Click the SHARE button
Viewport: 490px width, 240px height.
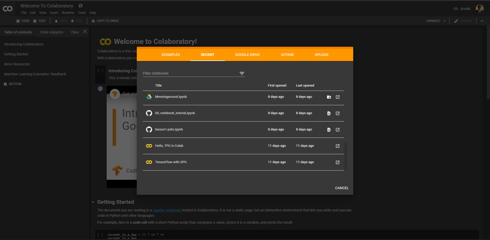462,9
